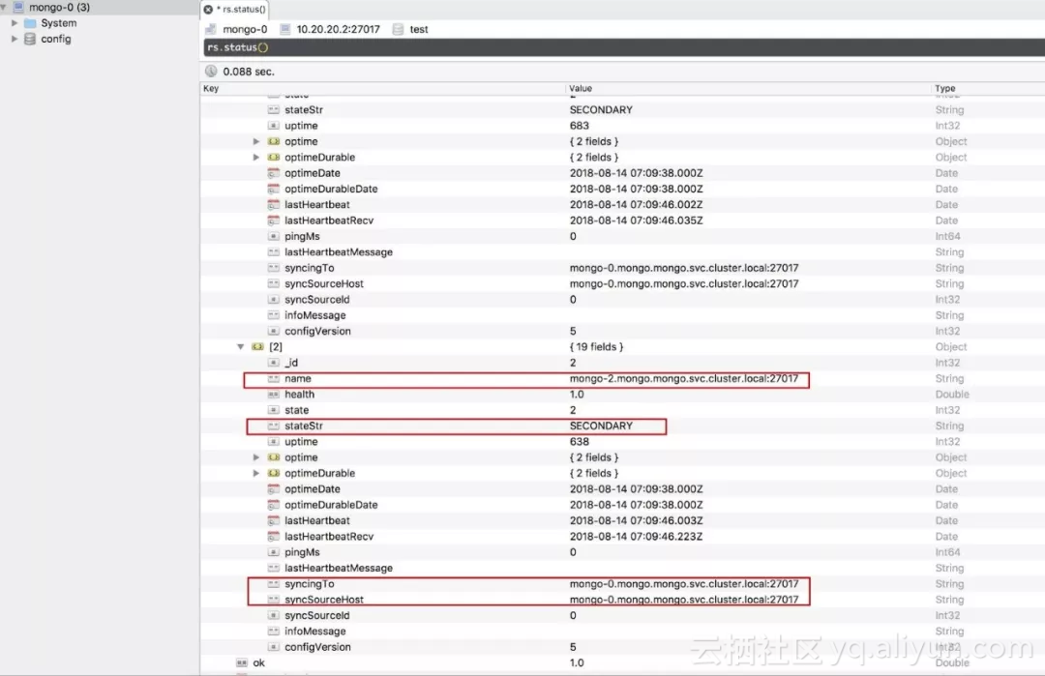Click the string icon of syncingTo under [2]
1045x676 pixels.
pyautogui.click(x=273, y=583)
